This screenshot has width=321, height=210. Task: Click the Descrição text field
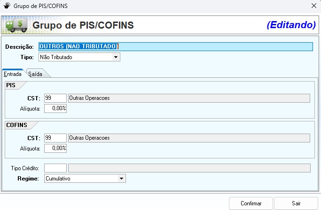pyautogui.click(x=175, y=46)
